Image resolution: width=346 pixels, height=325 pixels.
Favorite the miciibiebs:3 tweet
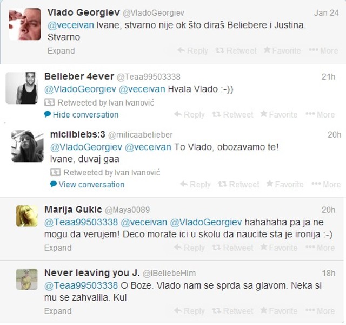click(x=285, y=184)
